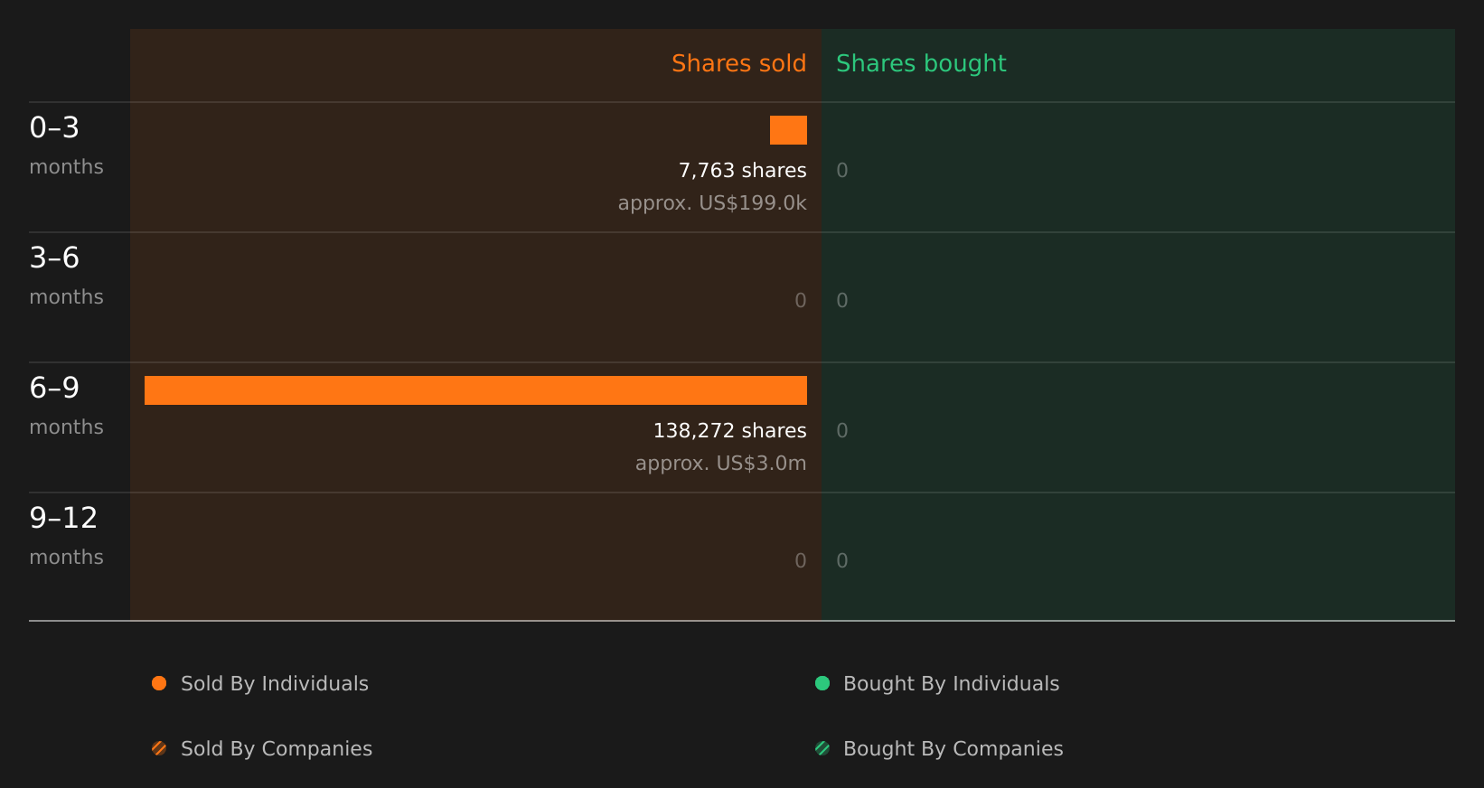Click the 138,272 shares label
1484x788 pixels.
click(x=729, y=430)
